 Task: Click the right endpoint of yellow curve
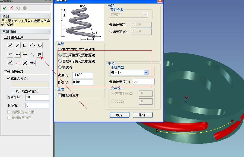tap(232, 121)
